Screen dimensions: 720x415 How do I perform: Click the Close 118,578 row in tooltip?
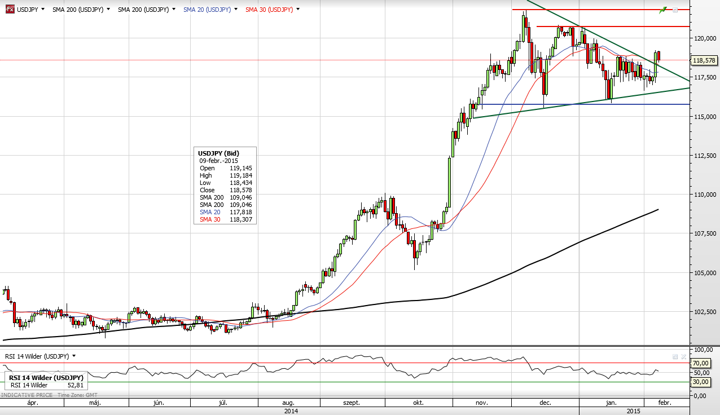pyautogui.click(x=226, y=190)
